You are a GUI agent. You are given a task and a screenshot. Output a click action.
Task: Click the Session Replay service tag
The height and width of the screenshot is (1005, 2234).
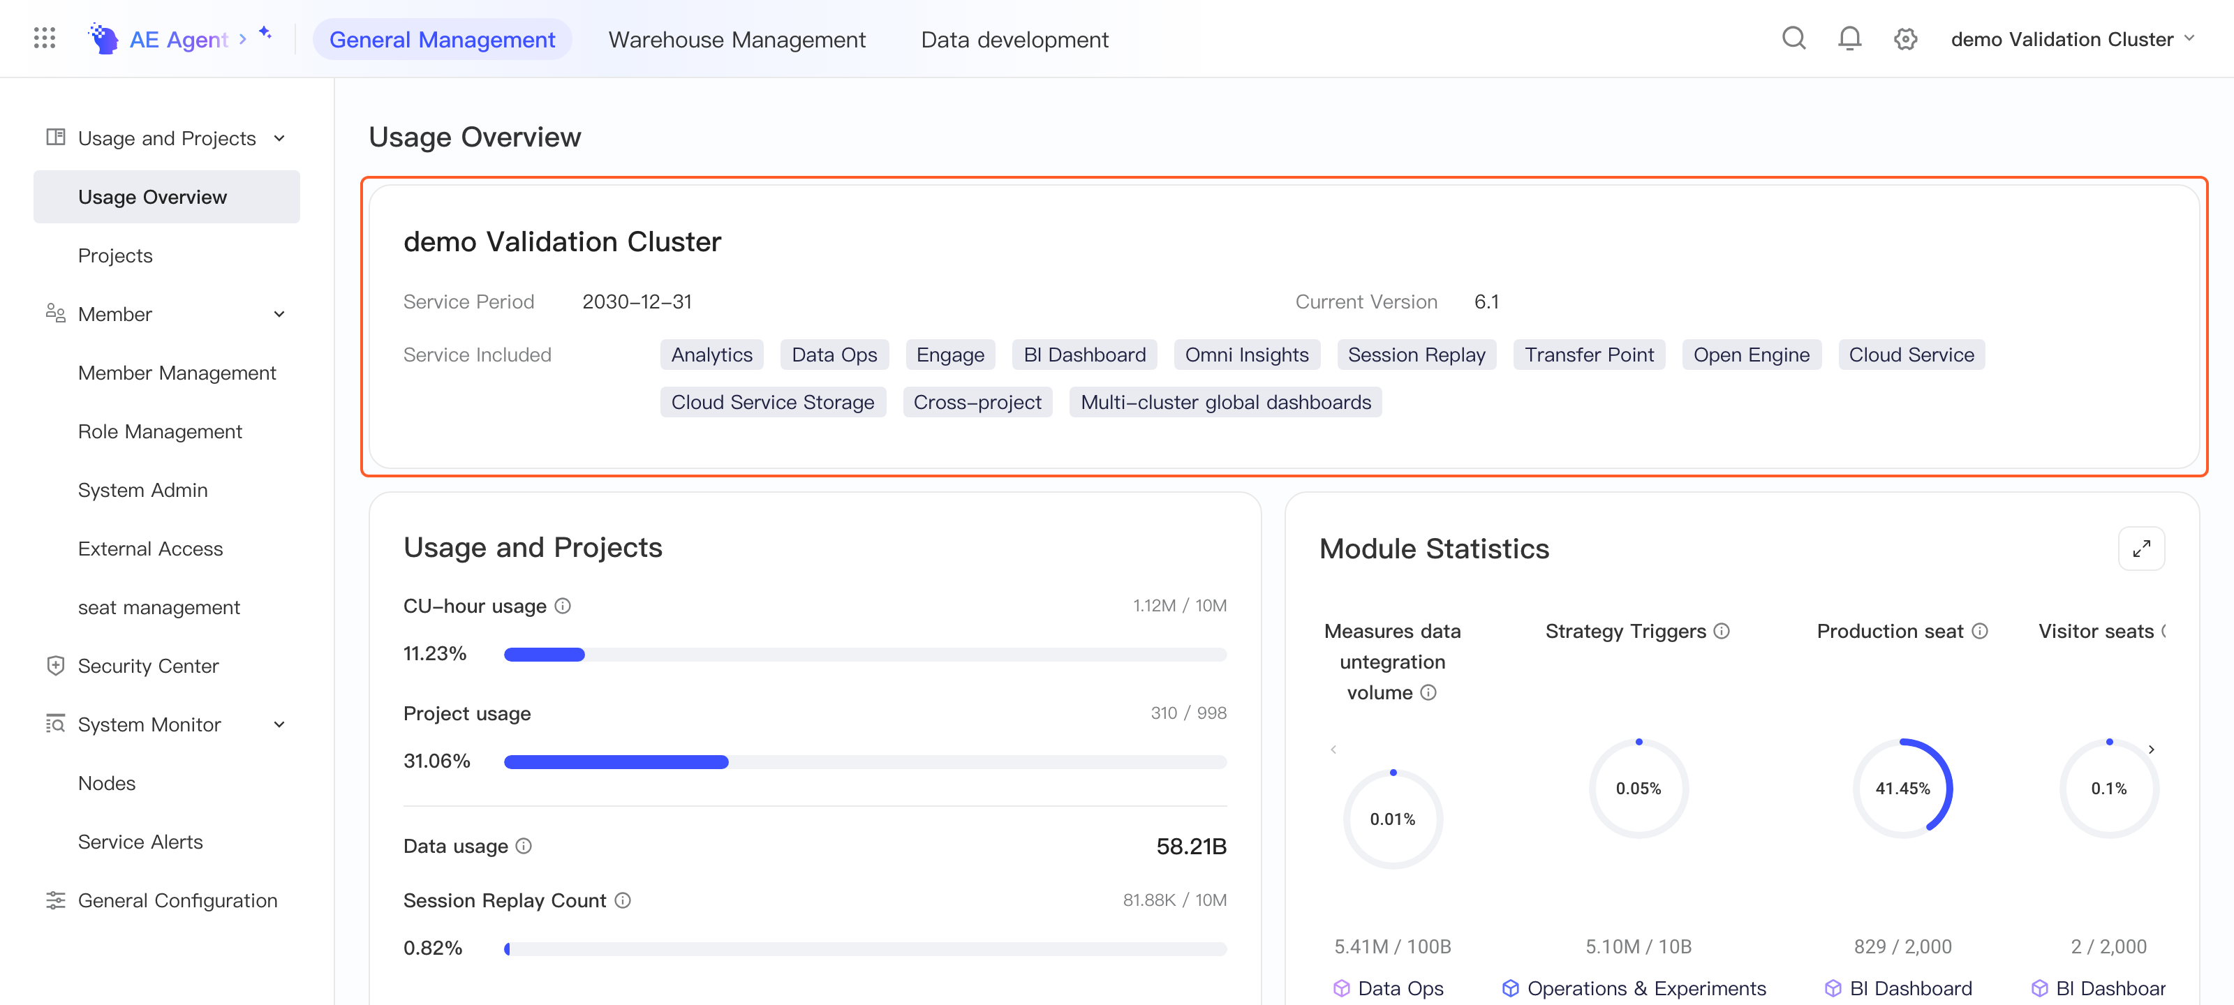1416,355
